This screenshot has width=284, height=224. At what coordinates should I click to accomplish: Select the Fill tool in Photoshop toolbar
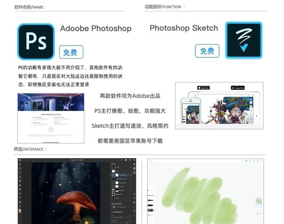20,185
